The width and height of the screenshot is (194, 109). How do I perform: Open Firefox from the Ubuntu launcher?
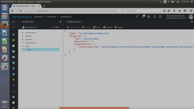(x=5, y=25)
